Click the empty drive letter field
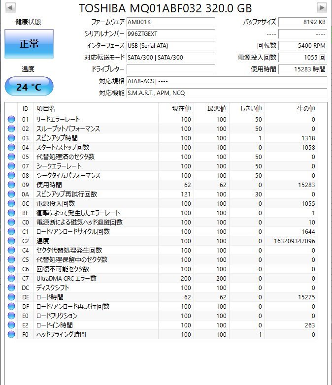This screenshot has height=385, width=332. [x=171, y=69]
